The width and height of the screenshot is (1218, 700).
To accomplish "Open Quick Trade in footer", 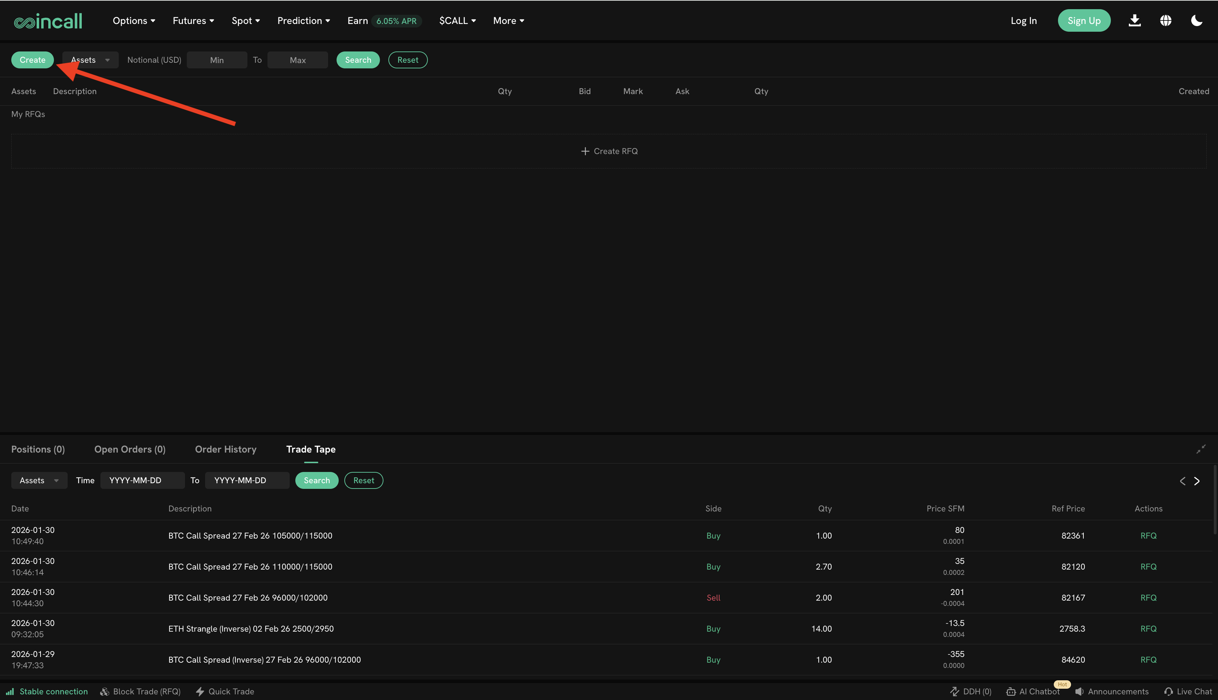I will (x=225, y=691).
